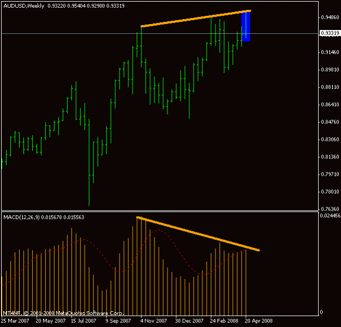Click the 0.94860 price axis label

(330, 17)
